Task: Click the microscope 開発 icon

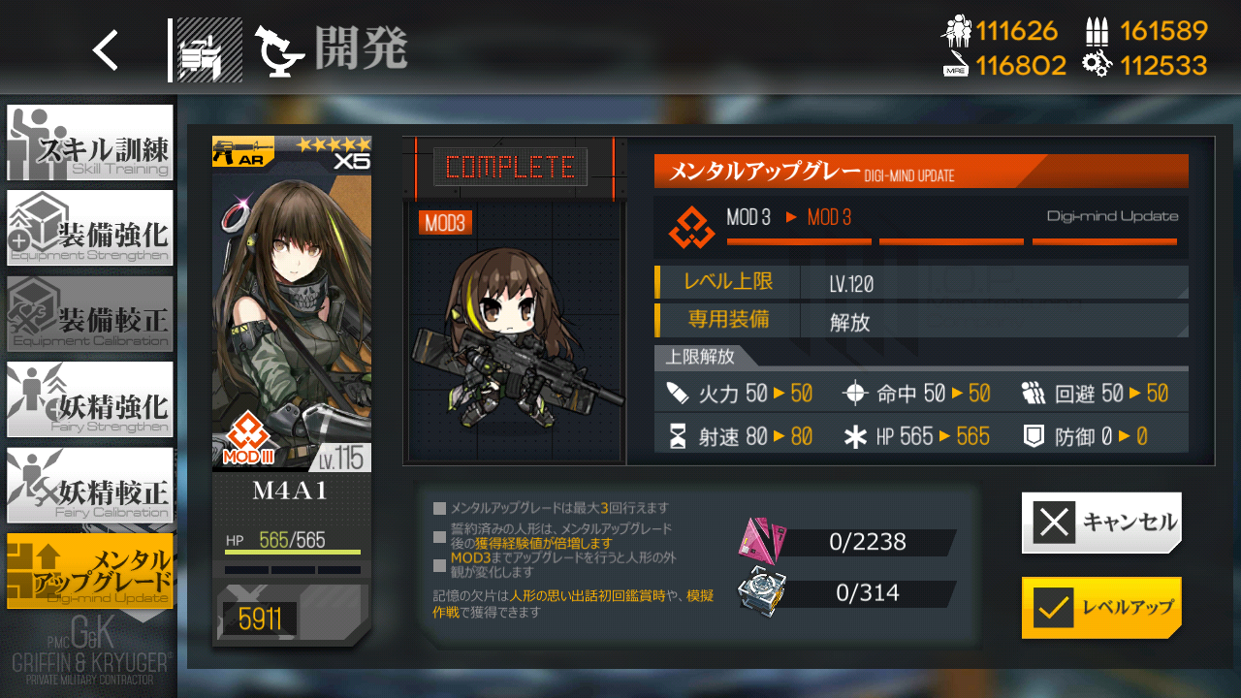Action: [279, 50]
